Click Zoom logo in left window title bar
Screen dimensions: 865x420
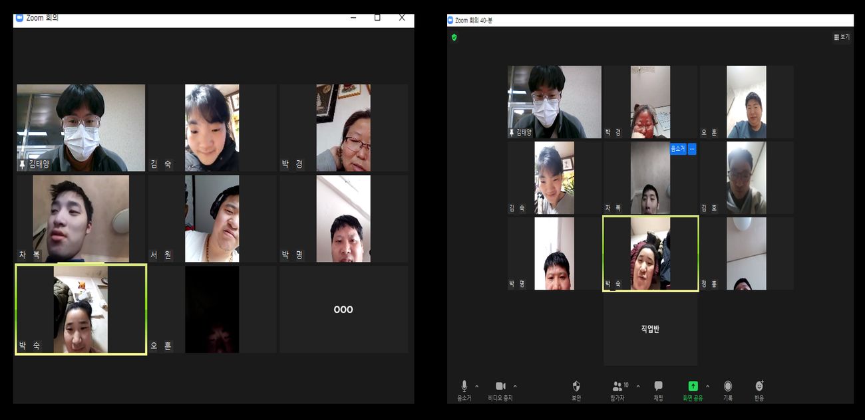click(x=19, y=18)
